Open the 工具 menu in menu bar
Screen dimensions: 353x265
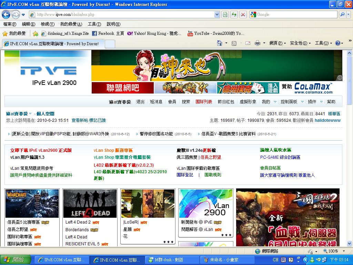click(94, 24)
